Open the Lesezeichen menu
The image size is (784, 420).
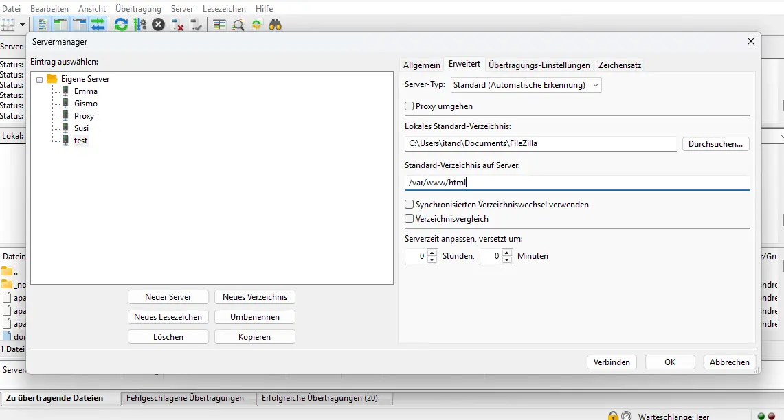pyautogui.click(x=224, y=8)
